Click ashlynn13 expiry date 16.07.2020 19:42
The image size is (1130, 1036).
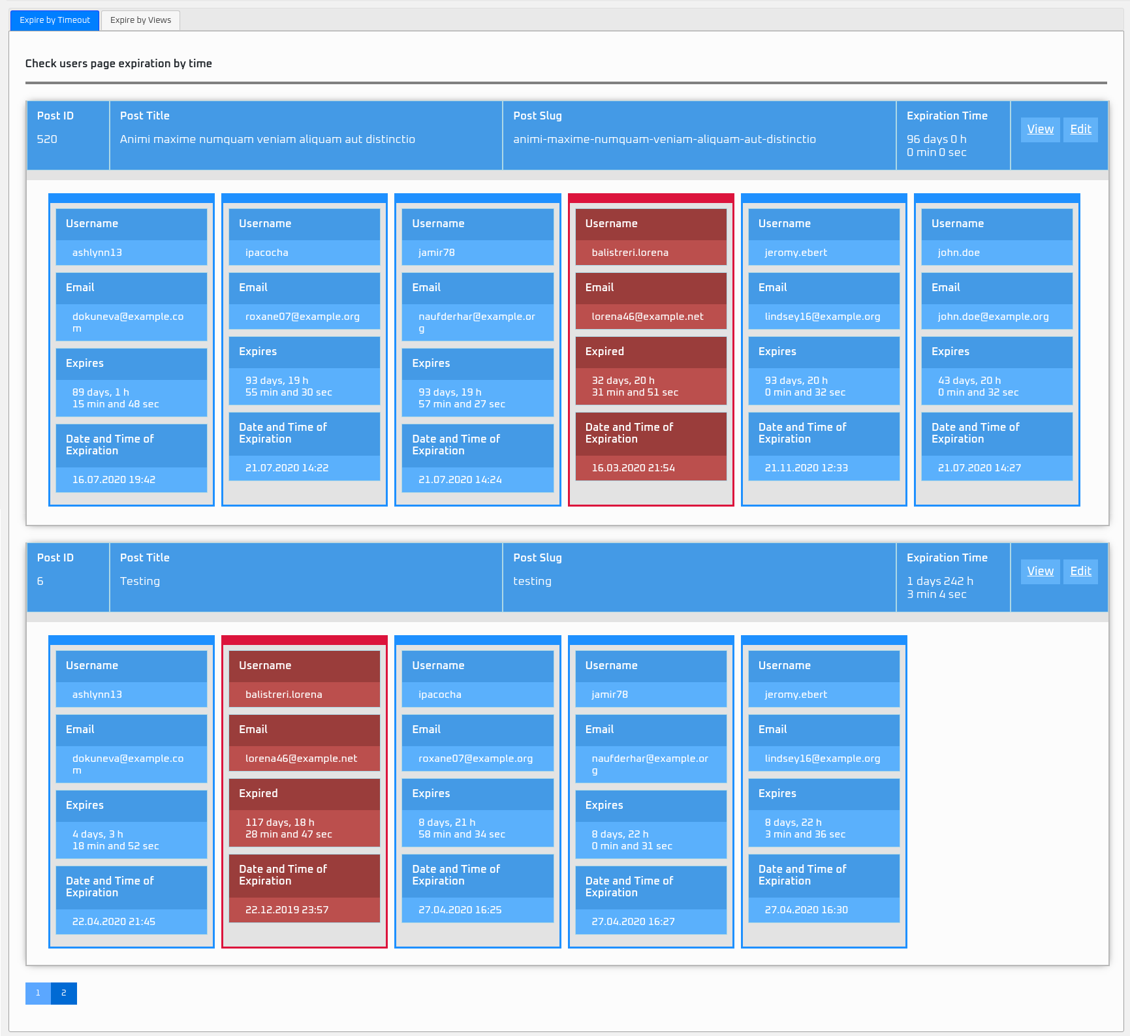tap(114, 480)
